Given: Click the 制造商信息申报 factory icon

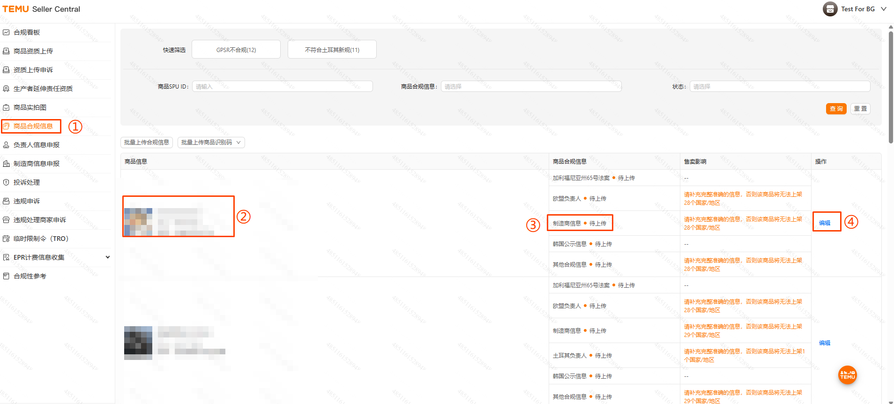Looking at the screenshot, I should click(x=6, y=164).
